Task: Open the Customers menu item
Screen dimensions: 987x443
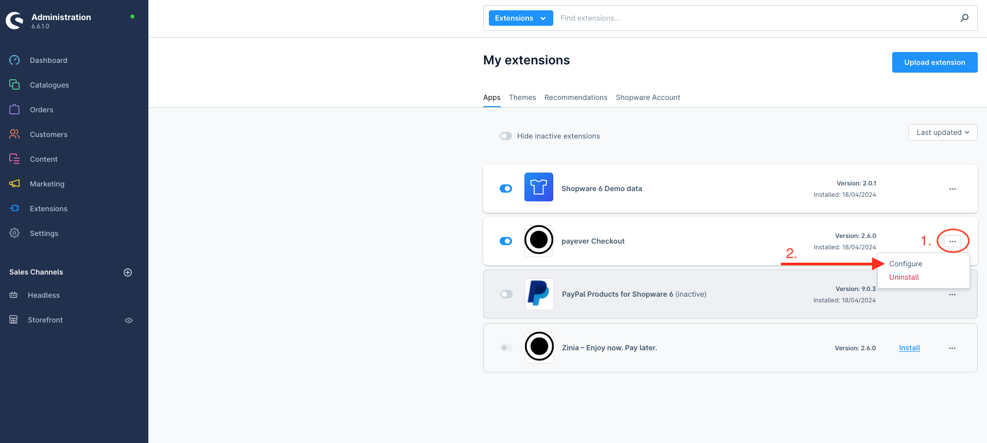Action: coord(48,134)
